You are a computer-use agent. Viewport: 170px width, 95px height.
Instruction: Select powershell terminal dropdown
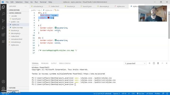point(135,63)
